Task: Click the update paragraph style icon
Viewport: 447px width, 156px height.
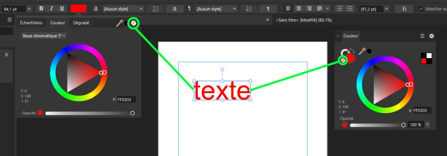Action: click(x=249, y=9)
